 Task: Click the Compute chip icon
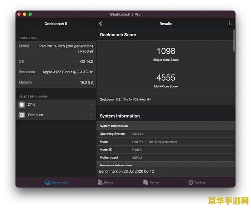coord(22,115)
